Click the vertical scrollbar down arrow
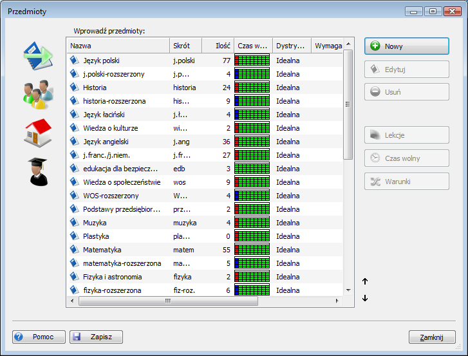Image resolution: width=468 pixels, height=356 pixels. tap(348, 291)
